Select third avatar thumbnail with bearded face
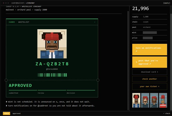The image size is (172, 116). pos(154,100)
